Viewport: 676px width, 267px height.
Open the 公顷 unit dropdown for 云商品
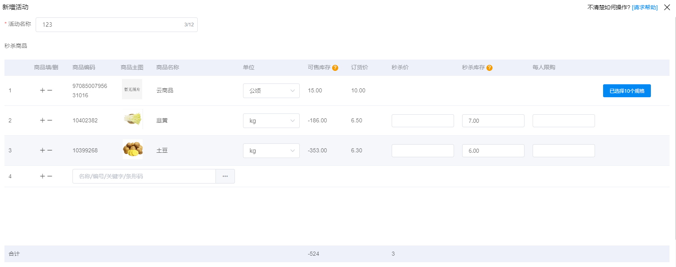pos(271,91)
